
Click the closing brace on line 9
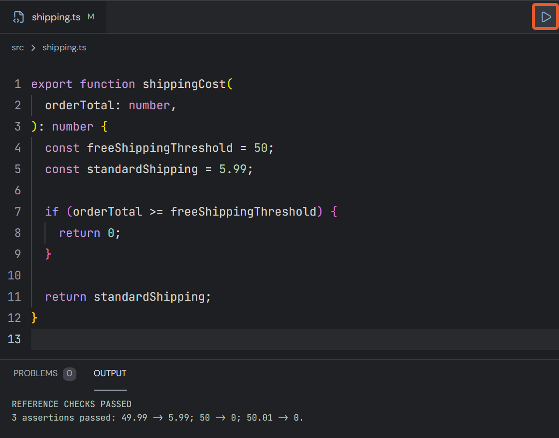(x=48, y=254)
